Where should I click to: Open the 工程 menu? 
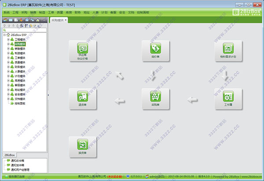click(15, 12)
